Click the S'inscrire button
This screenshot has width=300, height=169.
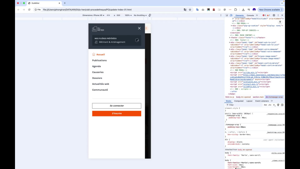pos(117,113)
